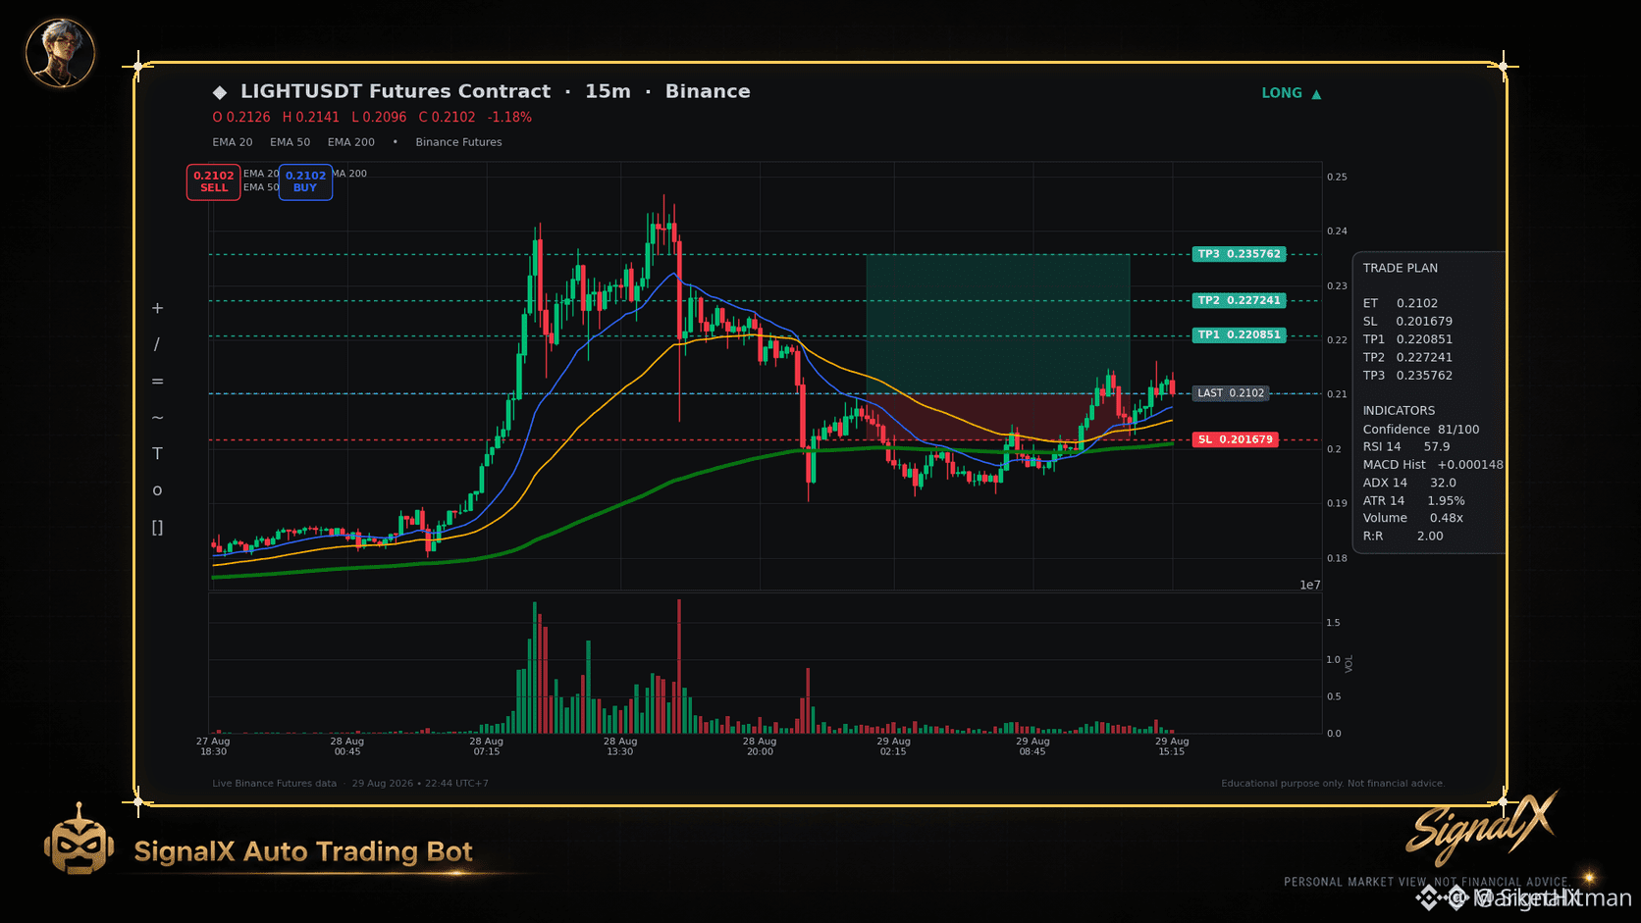Click the red SL 0.201679 price tag on chart
Viewport: 1641px width, 923px height.
1235,439
